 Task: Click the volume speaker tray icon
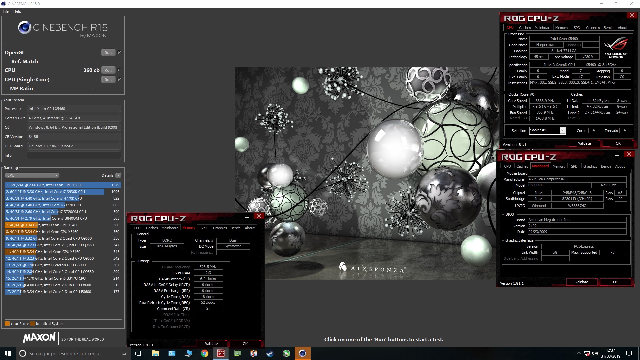coord(595,353)
